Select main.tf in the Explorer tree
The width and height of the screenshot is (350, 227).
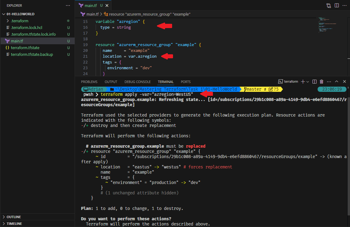(x=37, y=41)
